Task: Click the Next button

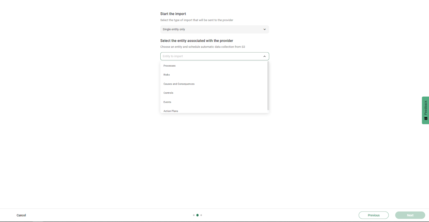Action: pyautogui.click(x=410, y=215)
